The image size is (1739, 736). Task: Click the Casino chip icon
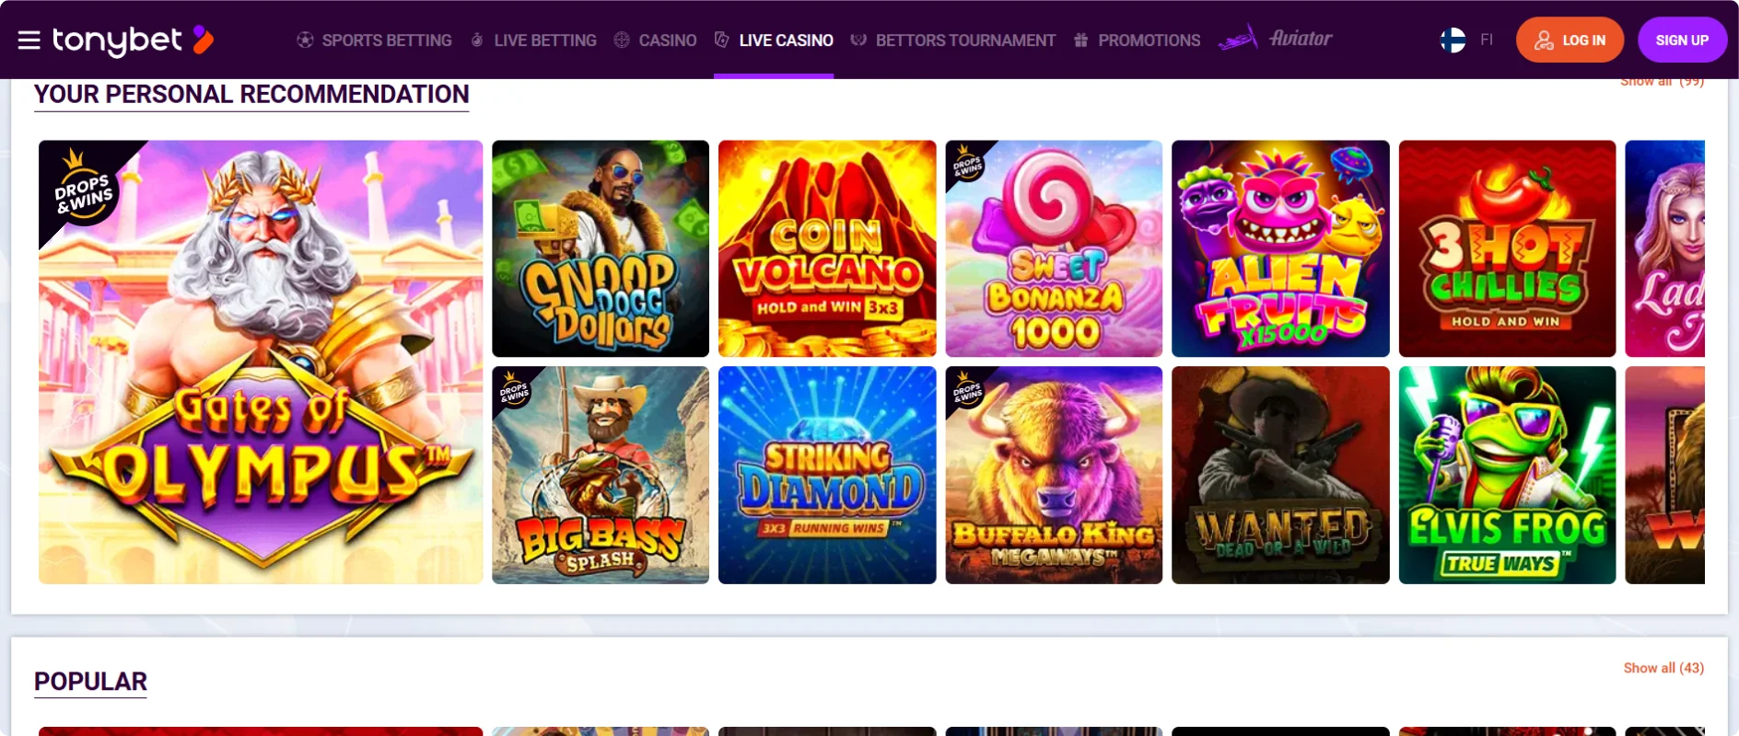(622, 40)
